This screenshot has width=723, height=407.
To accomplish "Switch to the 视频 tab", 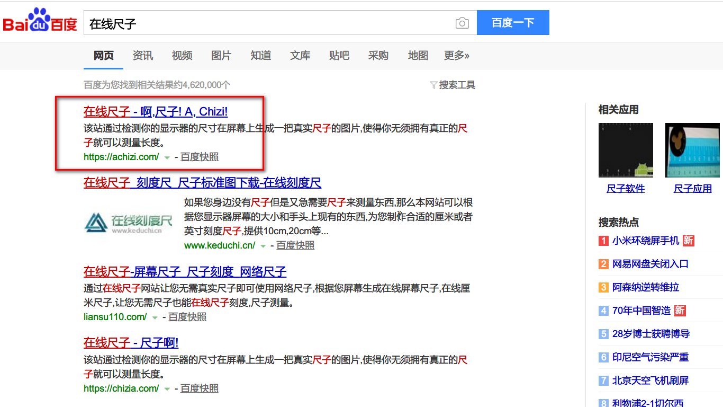I will pyautogui.click(x=182, y=56).
